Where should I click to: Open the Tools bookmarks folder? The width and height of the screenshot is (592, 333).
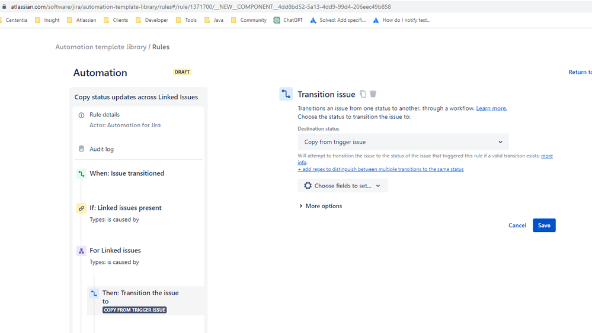pos(186,20)
